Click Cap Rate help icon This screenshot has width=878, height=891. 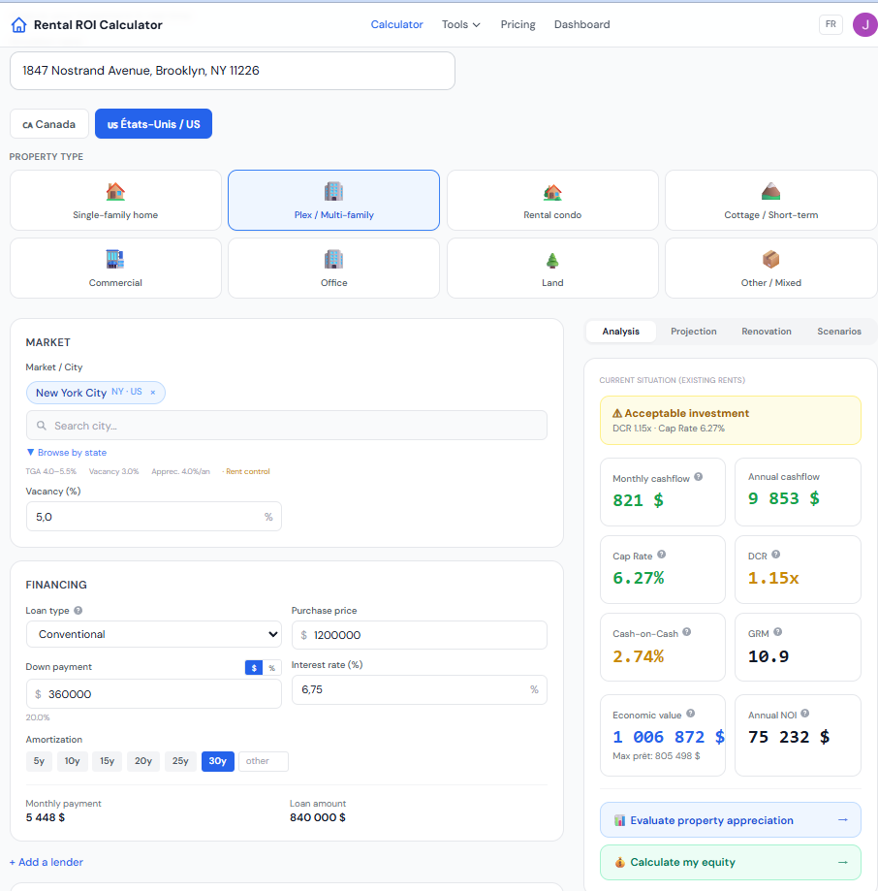click(x=662, y=555)
